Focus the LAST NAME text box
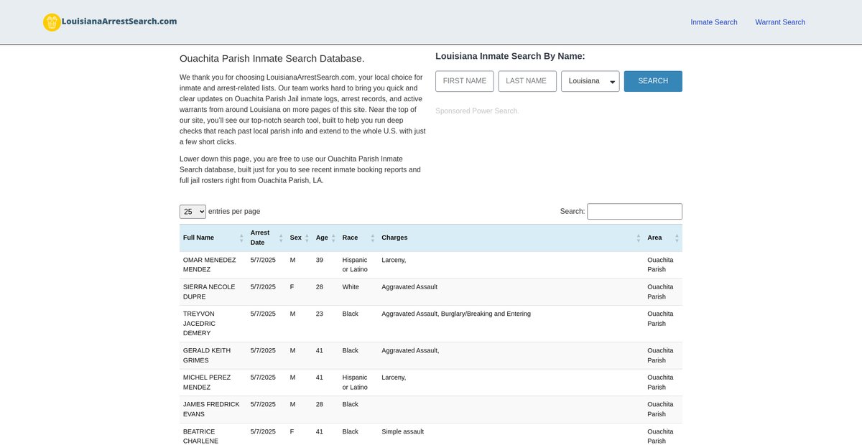 pos(527,81)
